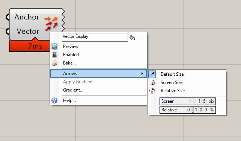Click the Relative Size percent icon
This screenshot has height=141, width=241.
152,91
